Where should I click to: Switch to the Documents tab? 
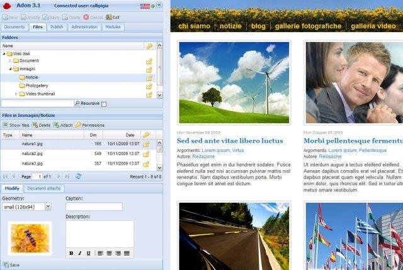(14, 27)
